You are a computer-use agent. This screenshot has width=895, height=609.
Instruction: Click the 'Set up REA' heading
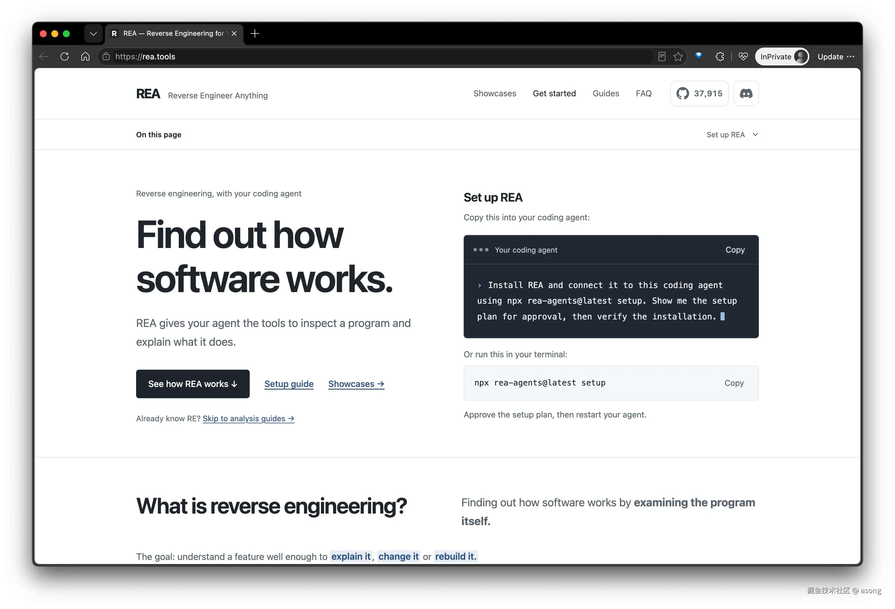pyautogui.click(x=493, y=198)
